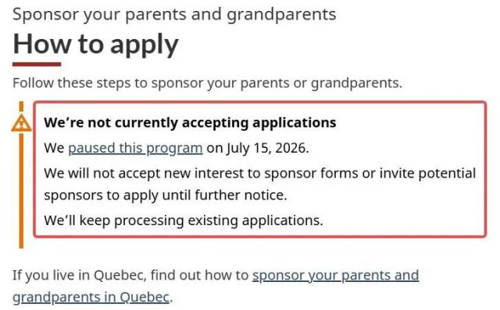Image resolution: width=500 pixels, height=310 pixels.
Task: Click the 'July 15, 2026' date text
Action: 267,148
